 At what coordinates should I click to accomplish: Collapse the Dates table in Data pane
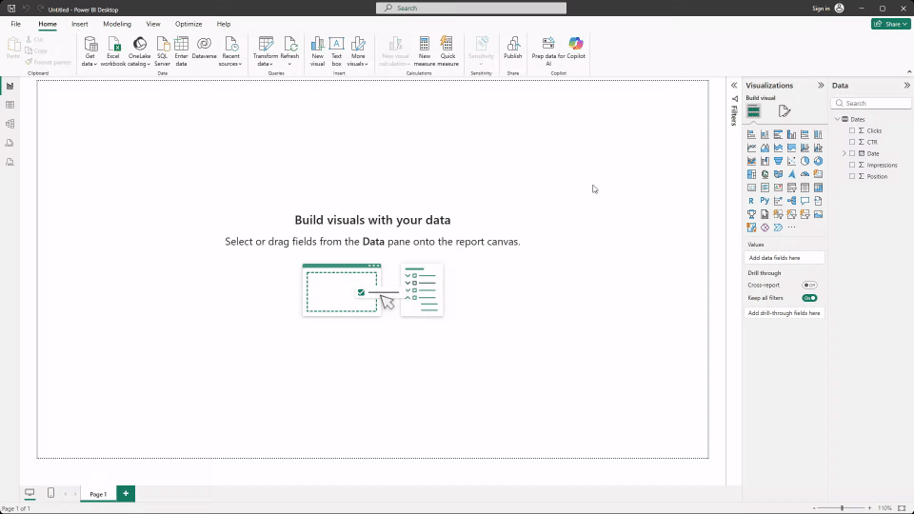(x=838, y=119)
